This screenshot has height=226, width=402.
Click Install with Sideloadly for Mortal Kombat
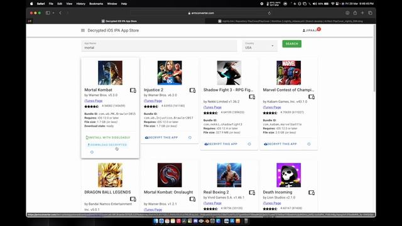click(108, 137)
